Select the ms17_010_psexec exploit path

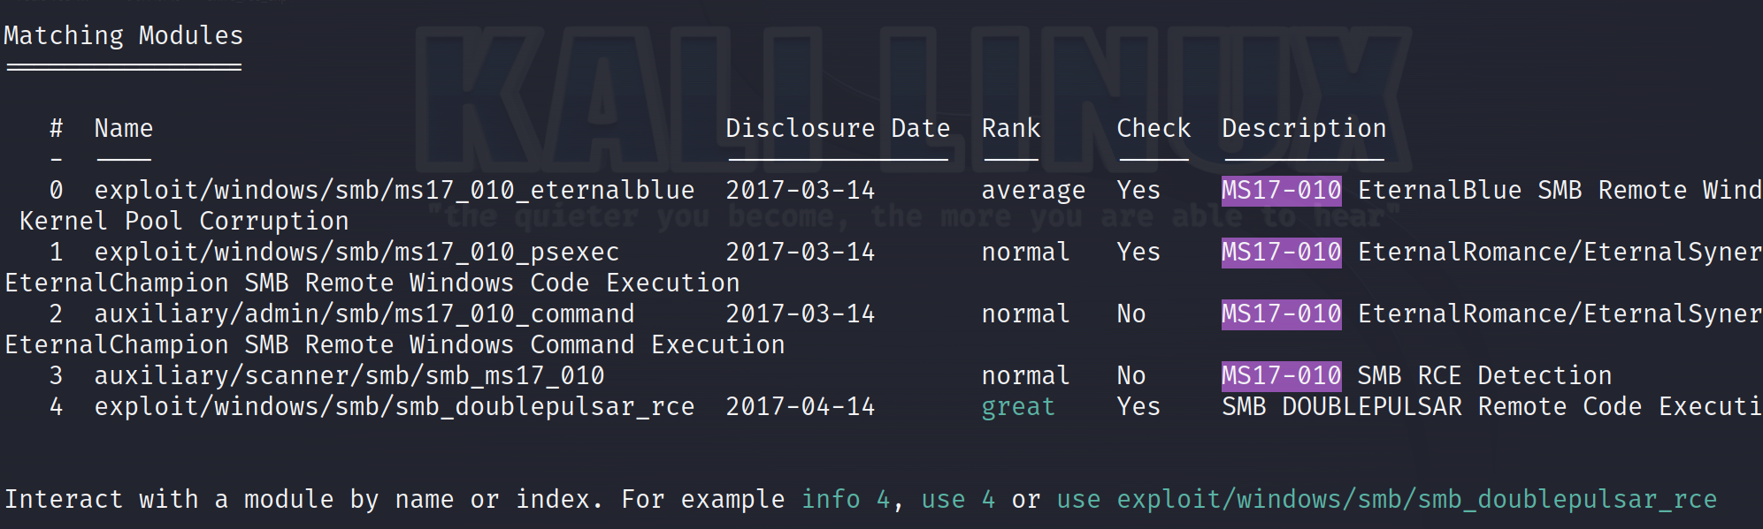tap(356, 253)
